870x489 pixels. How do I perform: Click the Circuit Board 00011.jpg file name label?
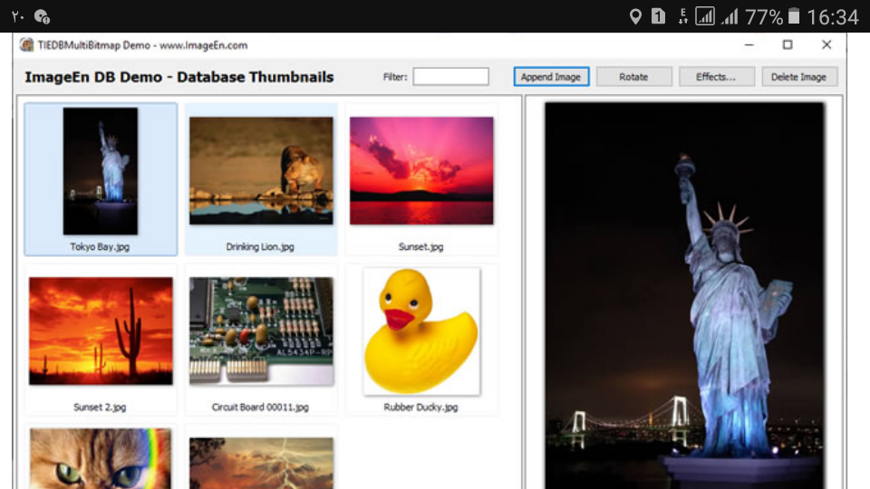260,407
